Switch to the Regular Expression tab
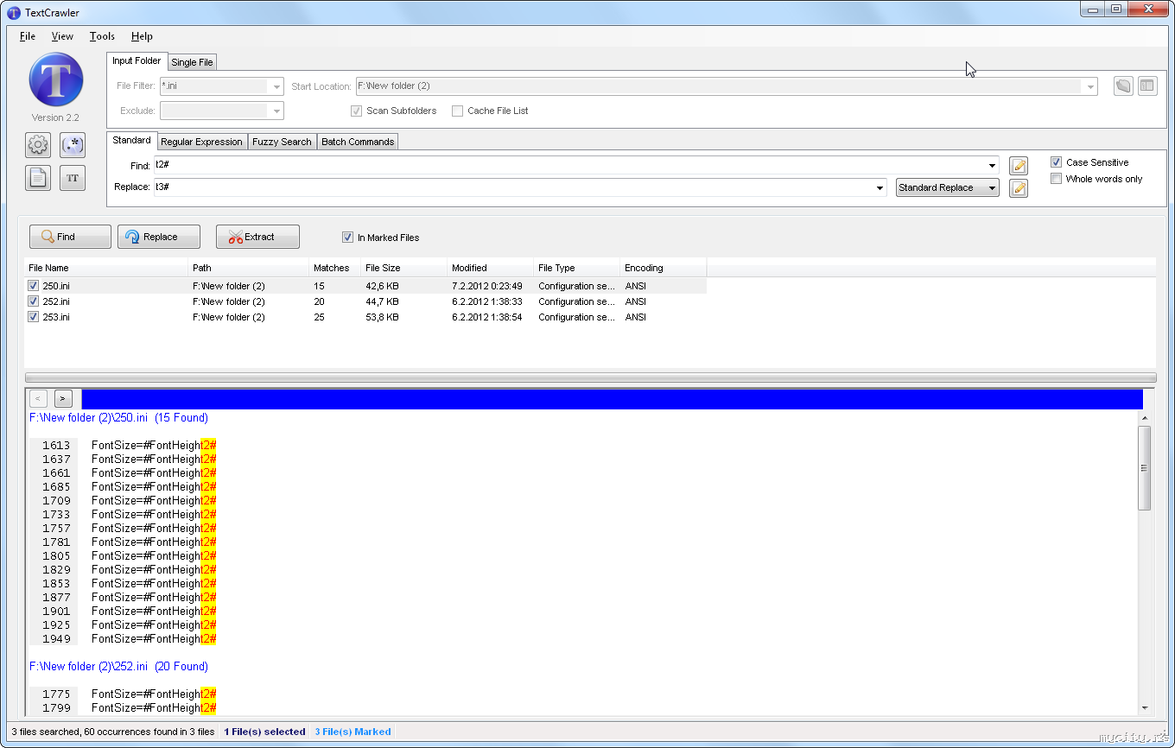The height and width of the screenshot is (748, 1175). pyautogui.click(x=201, y=142)
